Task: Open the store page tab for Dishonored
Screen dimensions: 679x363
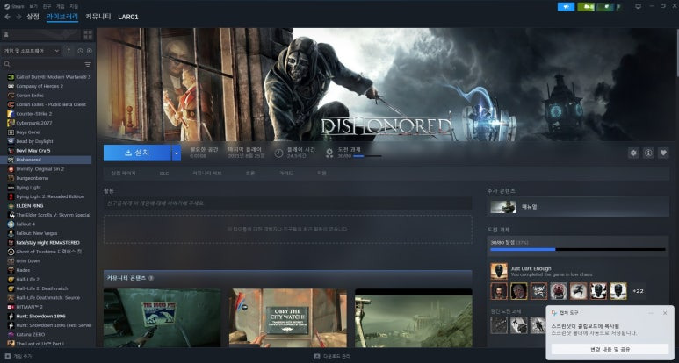Action: pyautogui.click(x=124, y=174)
